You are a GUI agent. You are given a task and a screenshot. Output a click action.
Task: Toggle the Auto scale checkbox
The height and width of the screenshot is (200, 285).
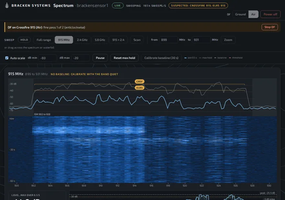tap(7, 58)
